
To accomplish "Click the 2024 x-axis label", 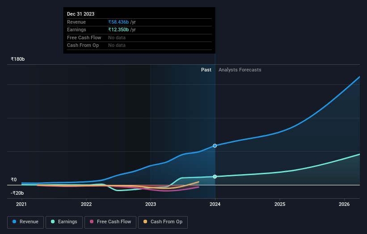I will coord(215,204).
